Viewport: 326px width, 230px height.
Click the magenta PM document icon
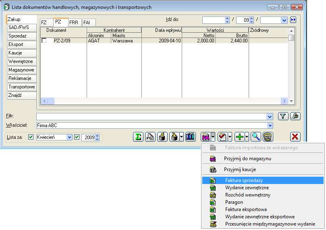coord(206,137)
